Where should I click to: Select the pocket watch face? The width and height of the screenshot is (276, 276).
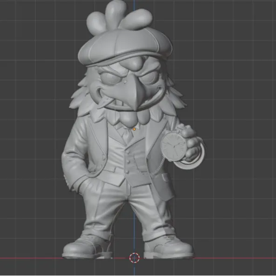pyautogui.click(x=174, y=147)
